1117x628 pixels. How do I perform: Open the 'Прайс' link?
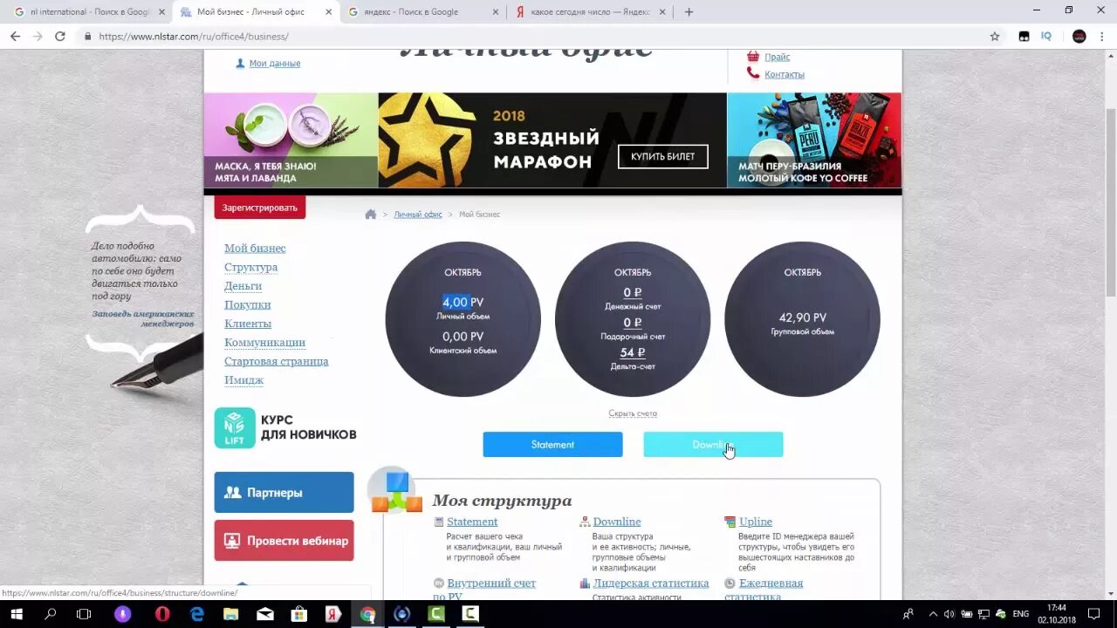[x=778, y=57]
